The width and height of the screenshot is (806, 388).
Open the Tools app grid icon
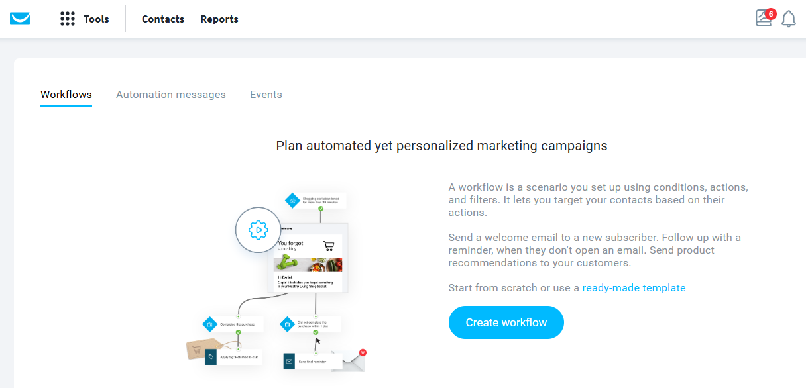coord(67,19)
